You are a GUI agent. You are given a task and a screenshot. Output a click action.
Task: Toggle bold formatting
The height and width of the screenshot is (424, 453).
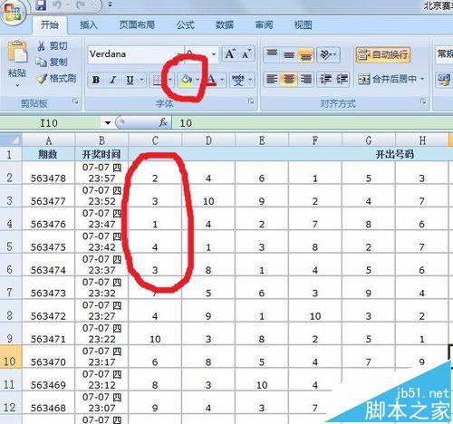pyautogui.click(x=96, y=80)
